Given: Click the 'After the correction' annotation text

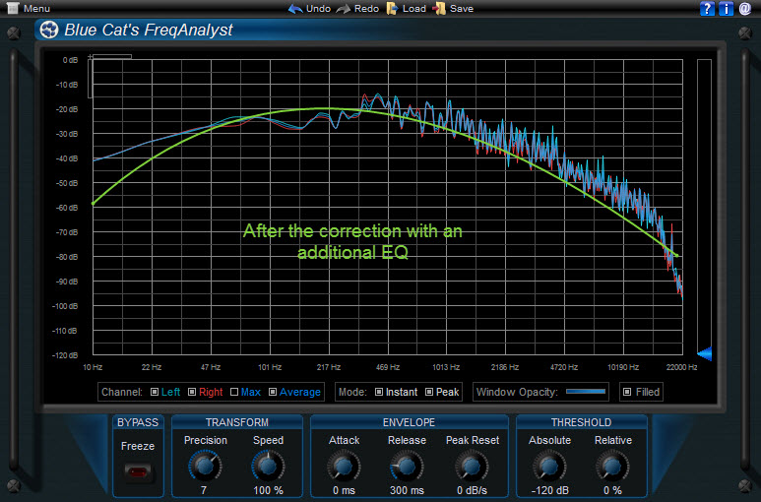Looking at the screenshot, I should click(x=352, y=241).
